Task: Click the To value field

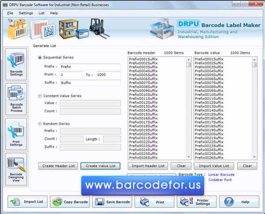Action: click(108, 75)
